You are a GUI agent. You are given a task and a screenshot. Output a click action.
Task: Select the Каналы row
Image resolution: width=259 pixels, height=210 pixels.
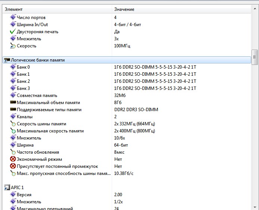[25, 117]
